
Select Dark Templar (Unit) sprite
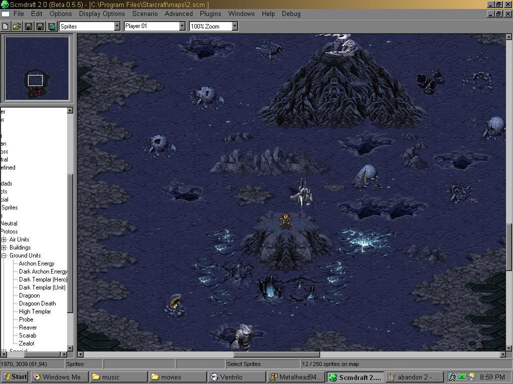[42, 287]
